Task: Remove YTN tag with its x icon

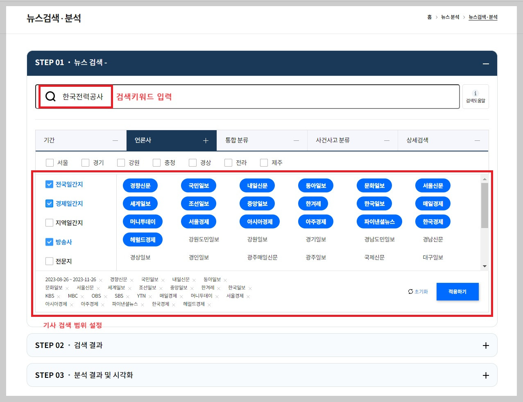Action: tap(150, 297)
